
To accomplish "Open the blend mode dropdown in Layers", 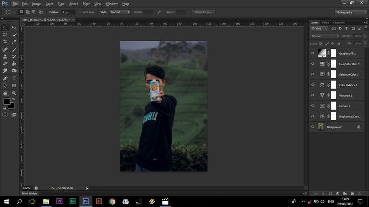I will [325, 36].
